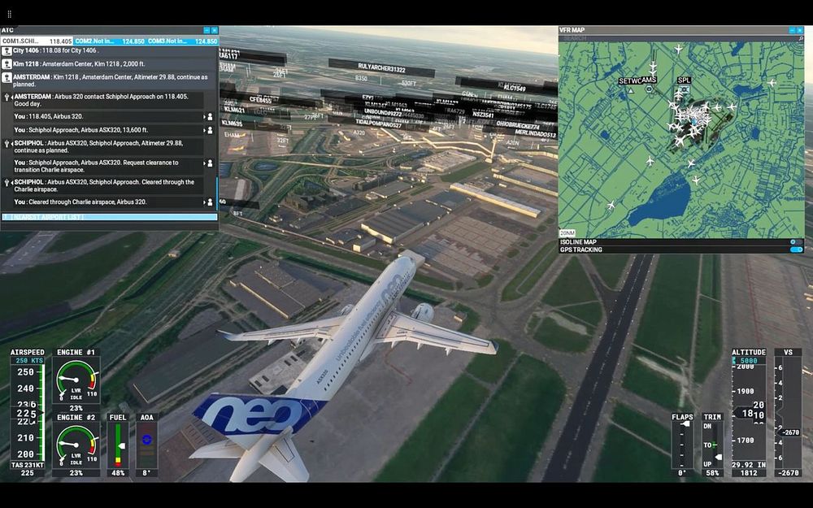Select airplane icon at east edge of map
The height and width of the screenshot is (508, 813).
click(772, 83)
